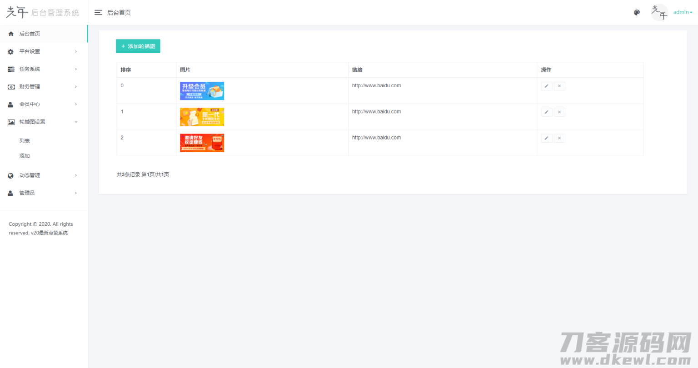Click the 添加轮播图 button
Screen dimensions: 698x368
[138, 46]
